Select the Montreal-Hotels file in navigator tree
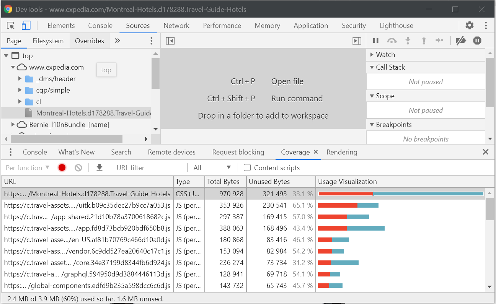The height and width of the screenshot is (304, 496). pyautogui.click(x=76, y=113)
